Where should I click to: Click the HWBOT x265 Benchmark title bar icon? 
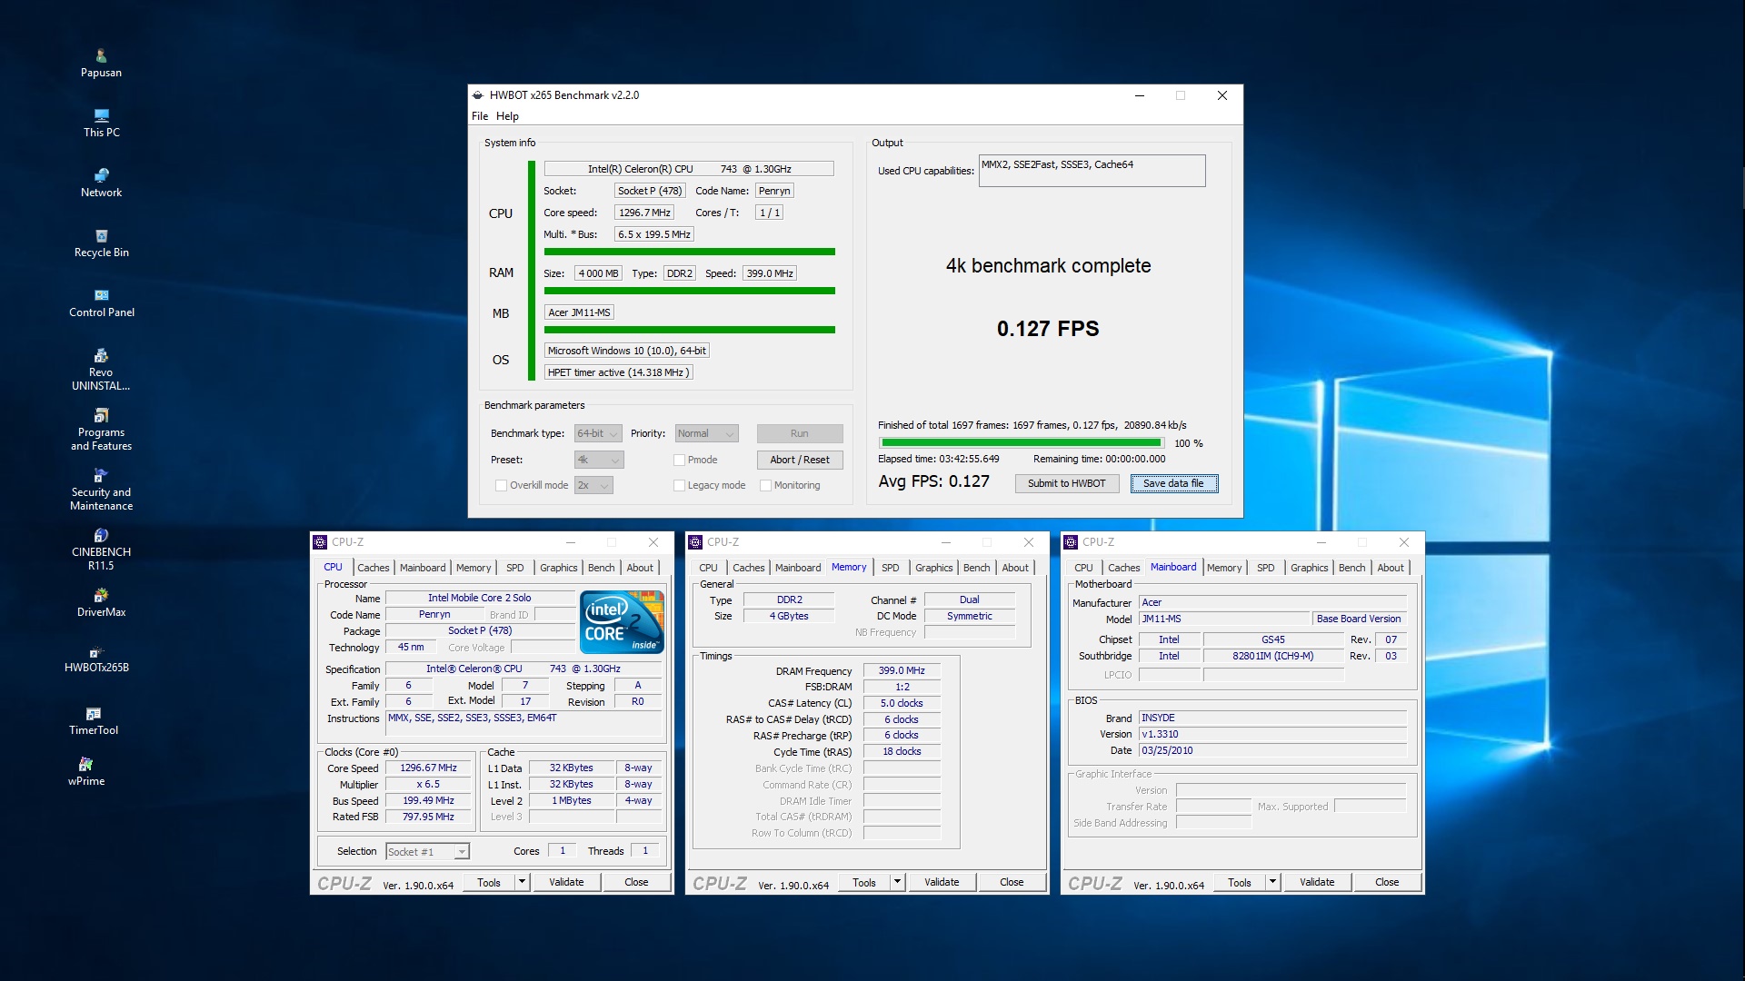coord(477,95)
